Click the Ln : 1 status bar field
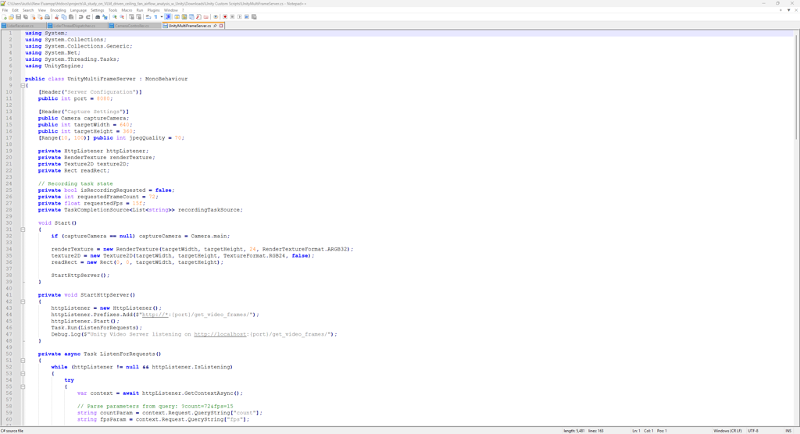Viewport: 800px width, 434px height. (x=636, y=431)
